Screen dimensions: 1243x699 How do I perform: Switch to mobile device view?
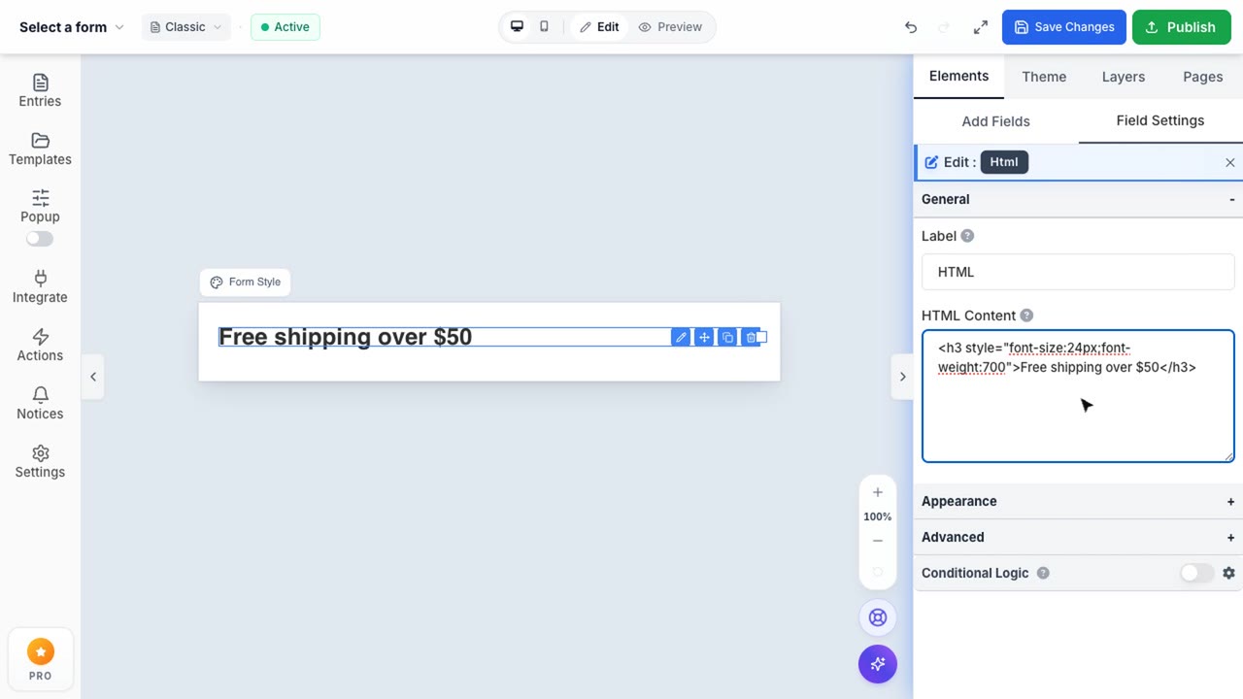click(544, 27)
